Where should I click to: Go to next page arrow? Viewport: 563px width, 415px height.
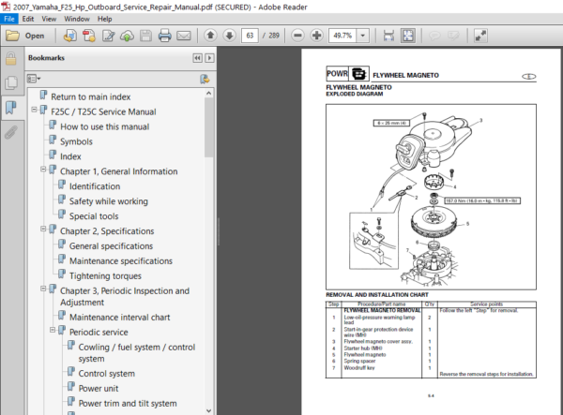230,35
